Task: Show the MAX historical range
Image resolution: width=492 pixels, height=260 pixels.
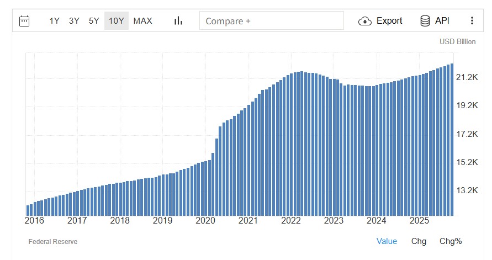Action: pyautogui.click(x=142, y=21)
